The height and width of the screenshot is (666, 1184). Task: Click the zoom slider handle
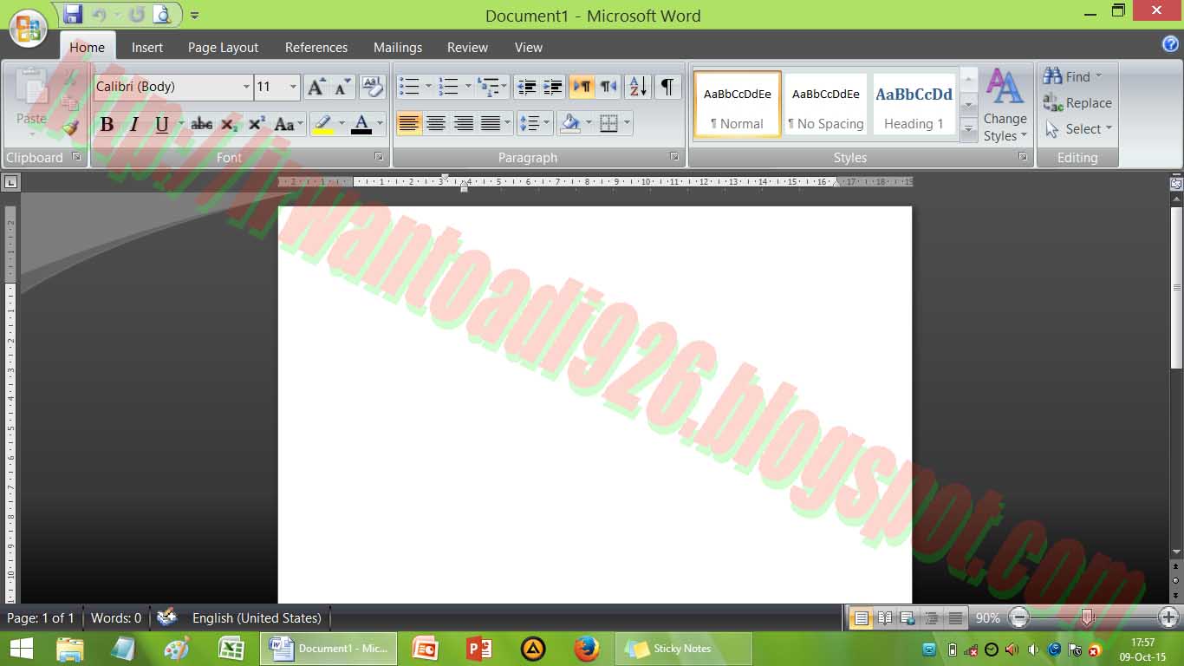tap(1087, 618)
